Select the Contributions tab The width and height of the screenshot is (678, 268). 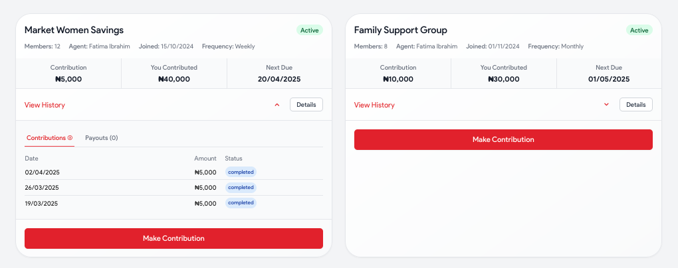click(x=49, y=138)
